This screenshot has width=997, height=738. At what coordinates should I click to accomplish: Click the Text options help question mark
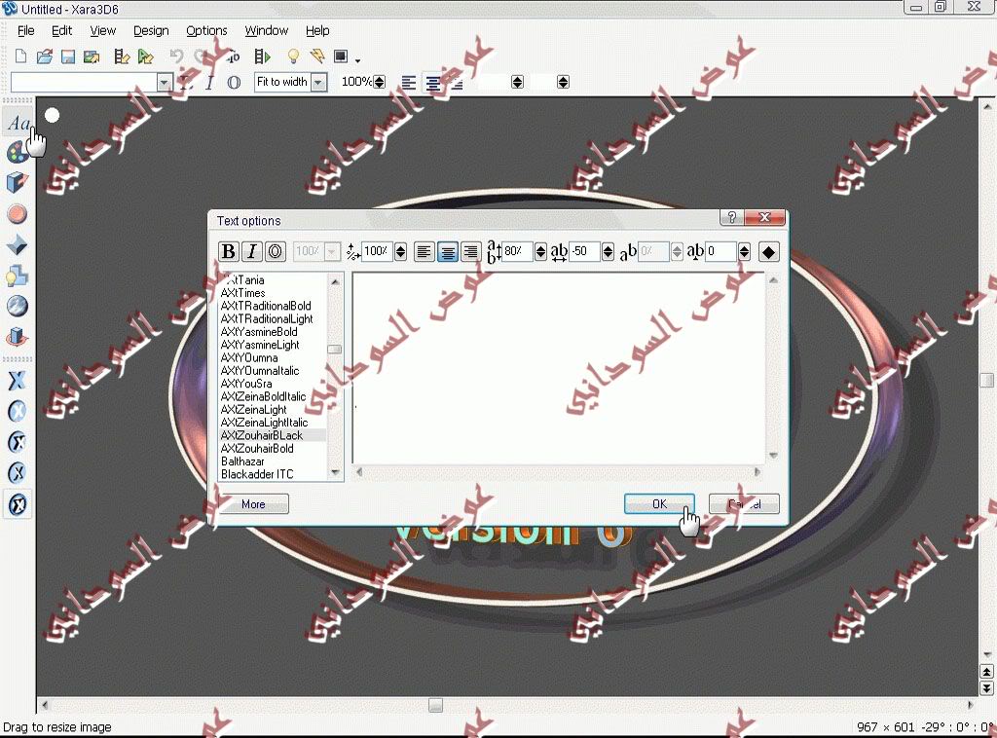[731, 217]
